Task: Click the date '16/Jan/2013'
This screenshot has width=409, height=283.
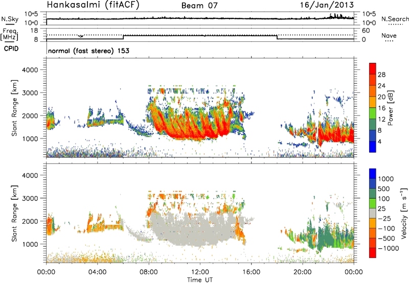Action: (x=327, y=5)
